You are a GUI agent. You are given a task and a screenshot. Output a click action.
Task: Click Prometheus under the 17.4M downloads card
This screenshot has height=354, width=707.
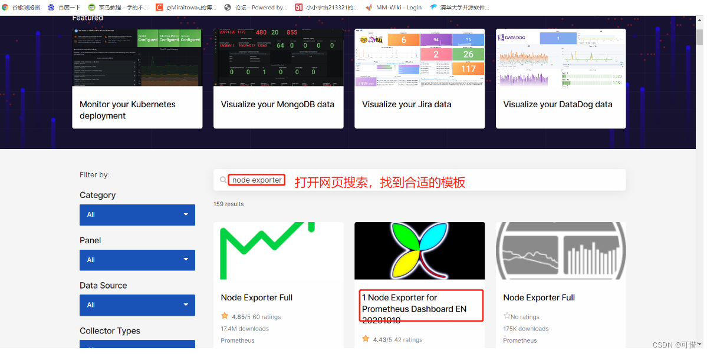coord(238,340)
